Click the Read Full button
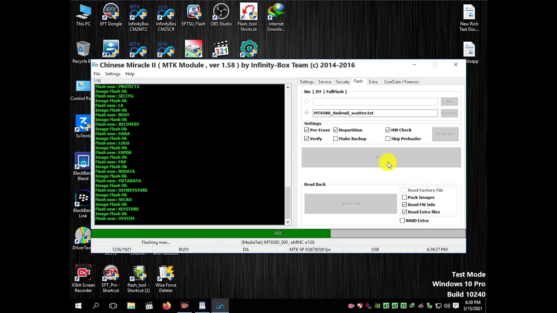557x313 pixels. pos(351,204)
